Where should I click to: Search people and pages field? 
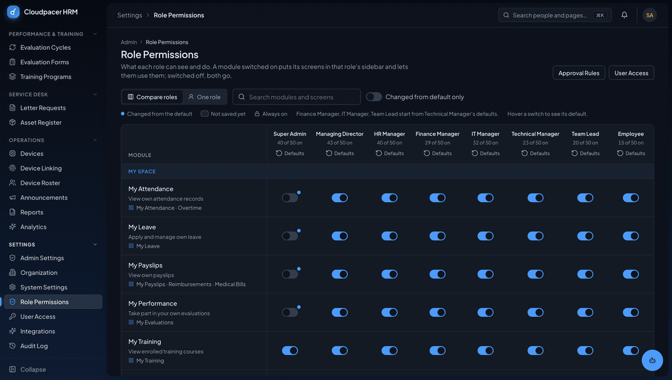(x=555, y=15)
